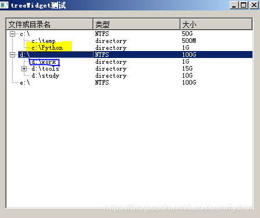Select the d:\study directory item
The height and width of the screenshot is (218, 260).
pos(45,76)
